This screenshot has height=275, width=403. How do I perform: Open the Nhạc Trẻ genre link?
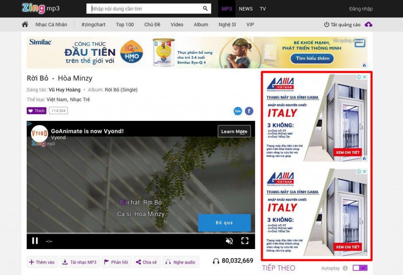click(80, 99)
